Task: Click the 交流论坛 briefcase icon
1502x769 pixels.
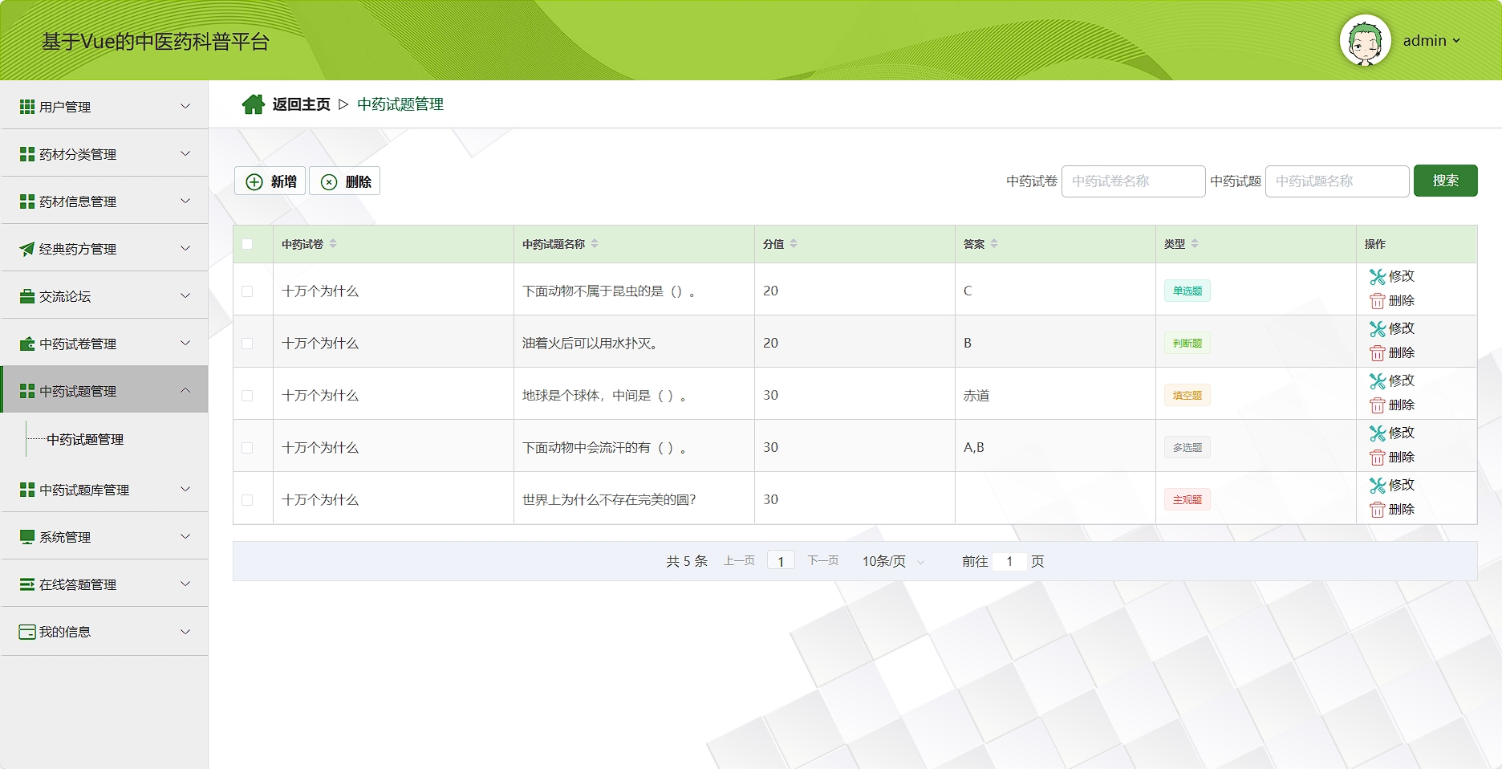Action: 26,296
